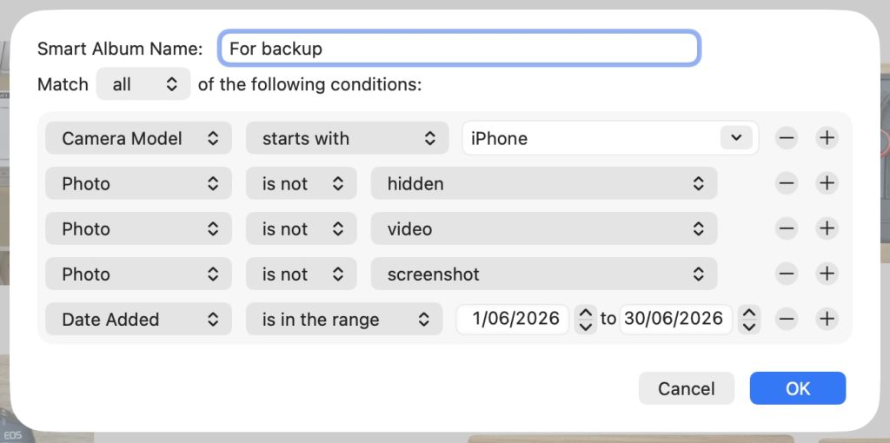Open the Date Added attribute dropdown
The height and width of the screenshot is (443, 890).
138,319
